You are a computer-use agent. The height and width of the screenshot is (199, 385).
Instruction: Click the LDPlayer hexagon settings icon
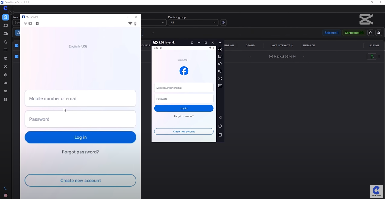(x=220, y=50)
